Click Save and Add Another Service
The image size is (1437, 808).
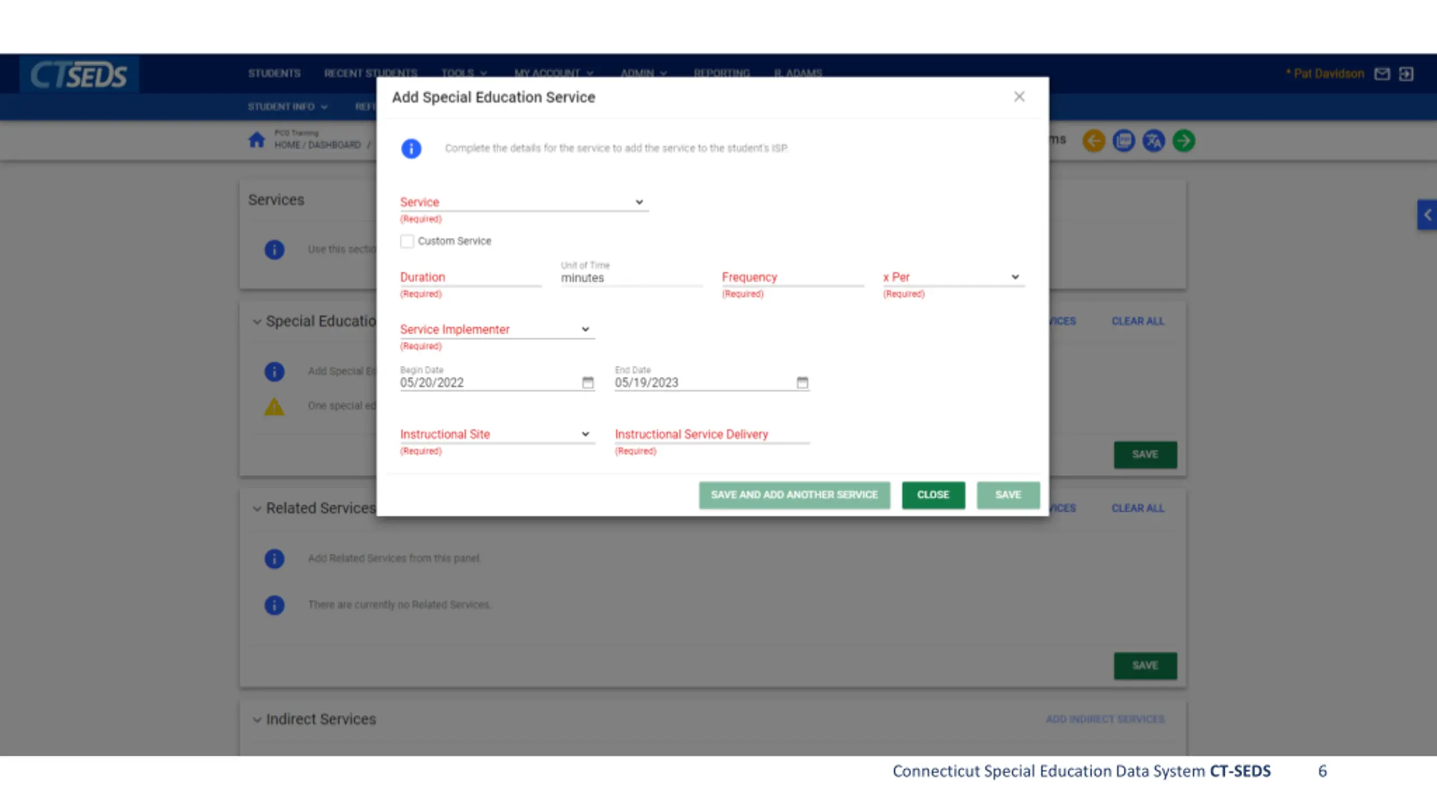coord(794,495)
